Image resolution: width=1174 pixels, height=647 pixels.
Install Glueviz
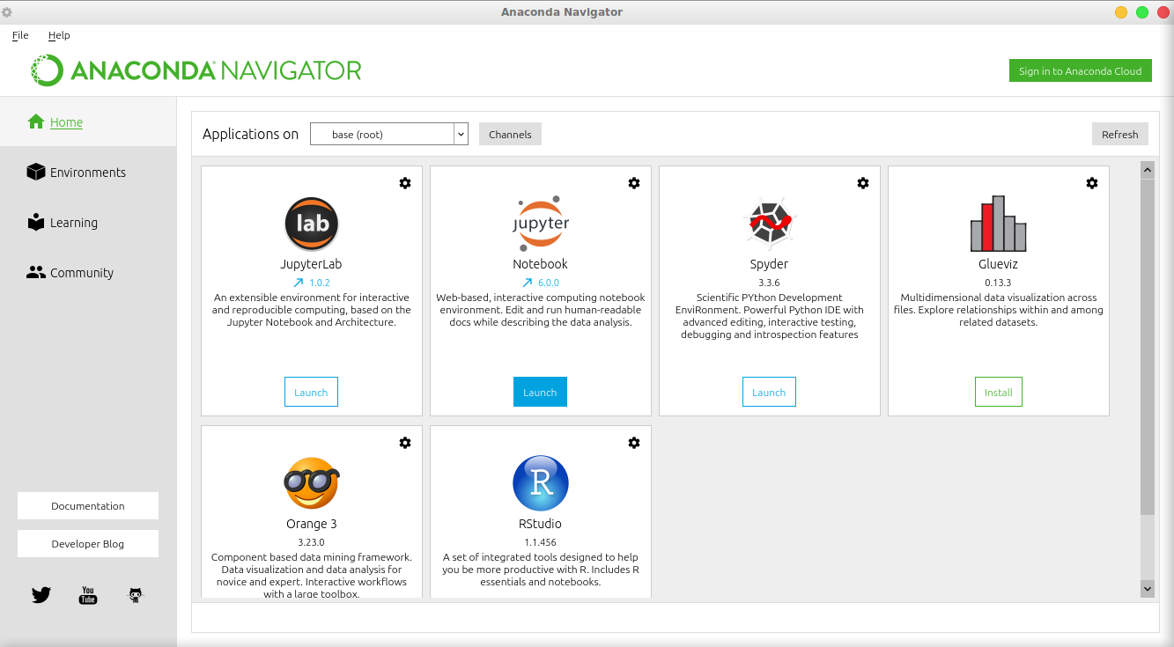(999, 392)
